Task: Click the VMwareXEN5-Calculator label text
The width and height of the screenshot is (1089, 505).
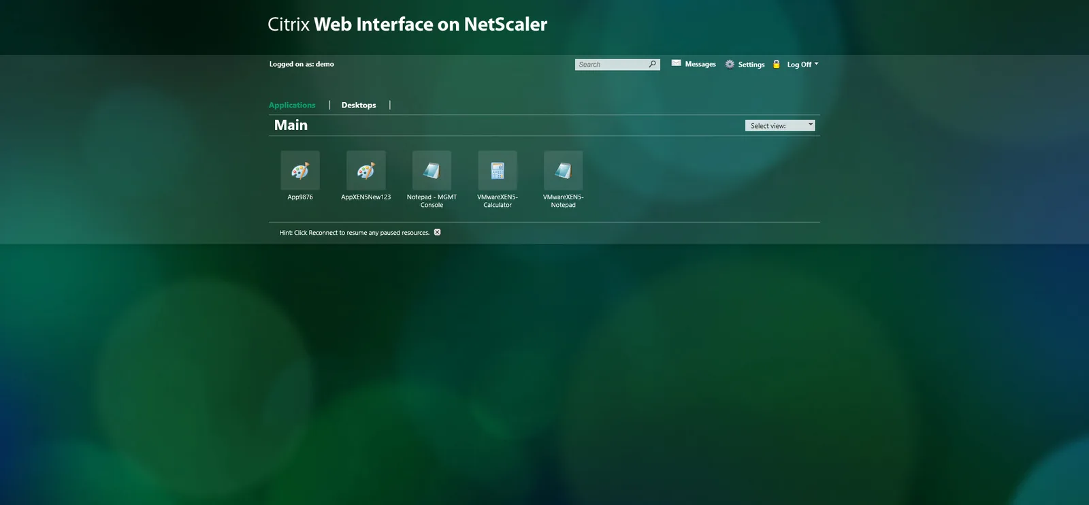Action: [x=498, y=201]
